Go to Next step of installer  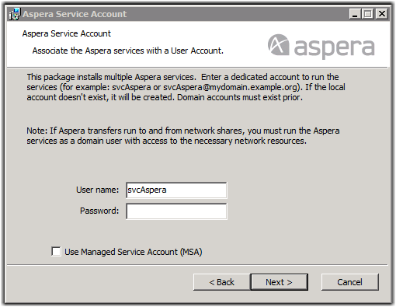pos(280,282)
